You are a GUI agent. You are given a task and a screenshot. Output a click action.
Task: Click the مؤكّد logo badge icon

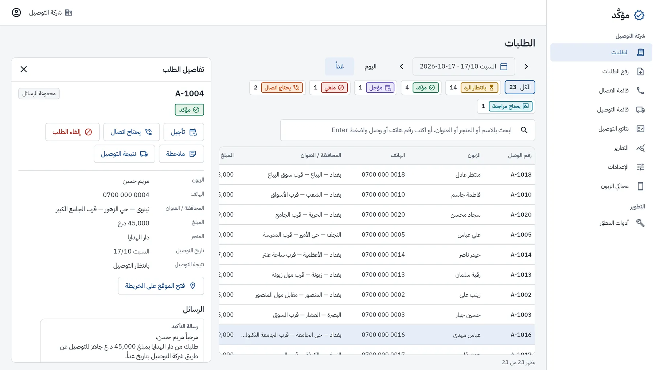[x=639, y=15]
